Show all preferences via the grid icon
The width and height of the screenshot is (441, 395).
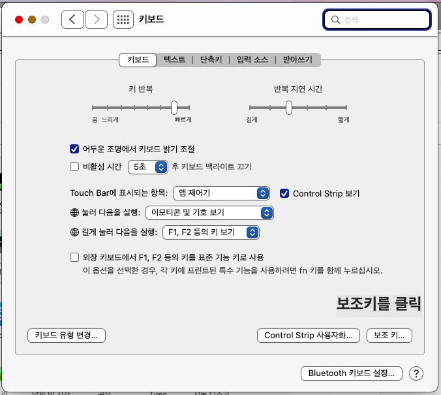[123, 20]
